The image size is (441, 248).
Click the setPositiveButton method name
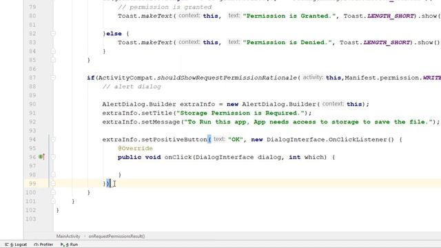point(174,139)
